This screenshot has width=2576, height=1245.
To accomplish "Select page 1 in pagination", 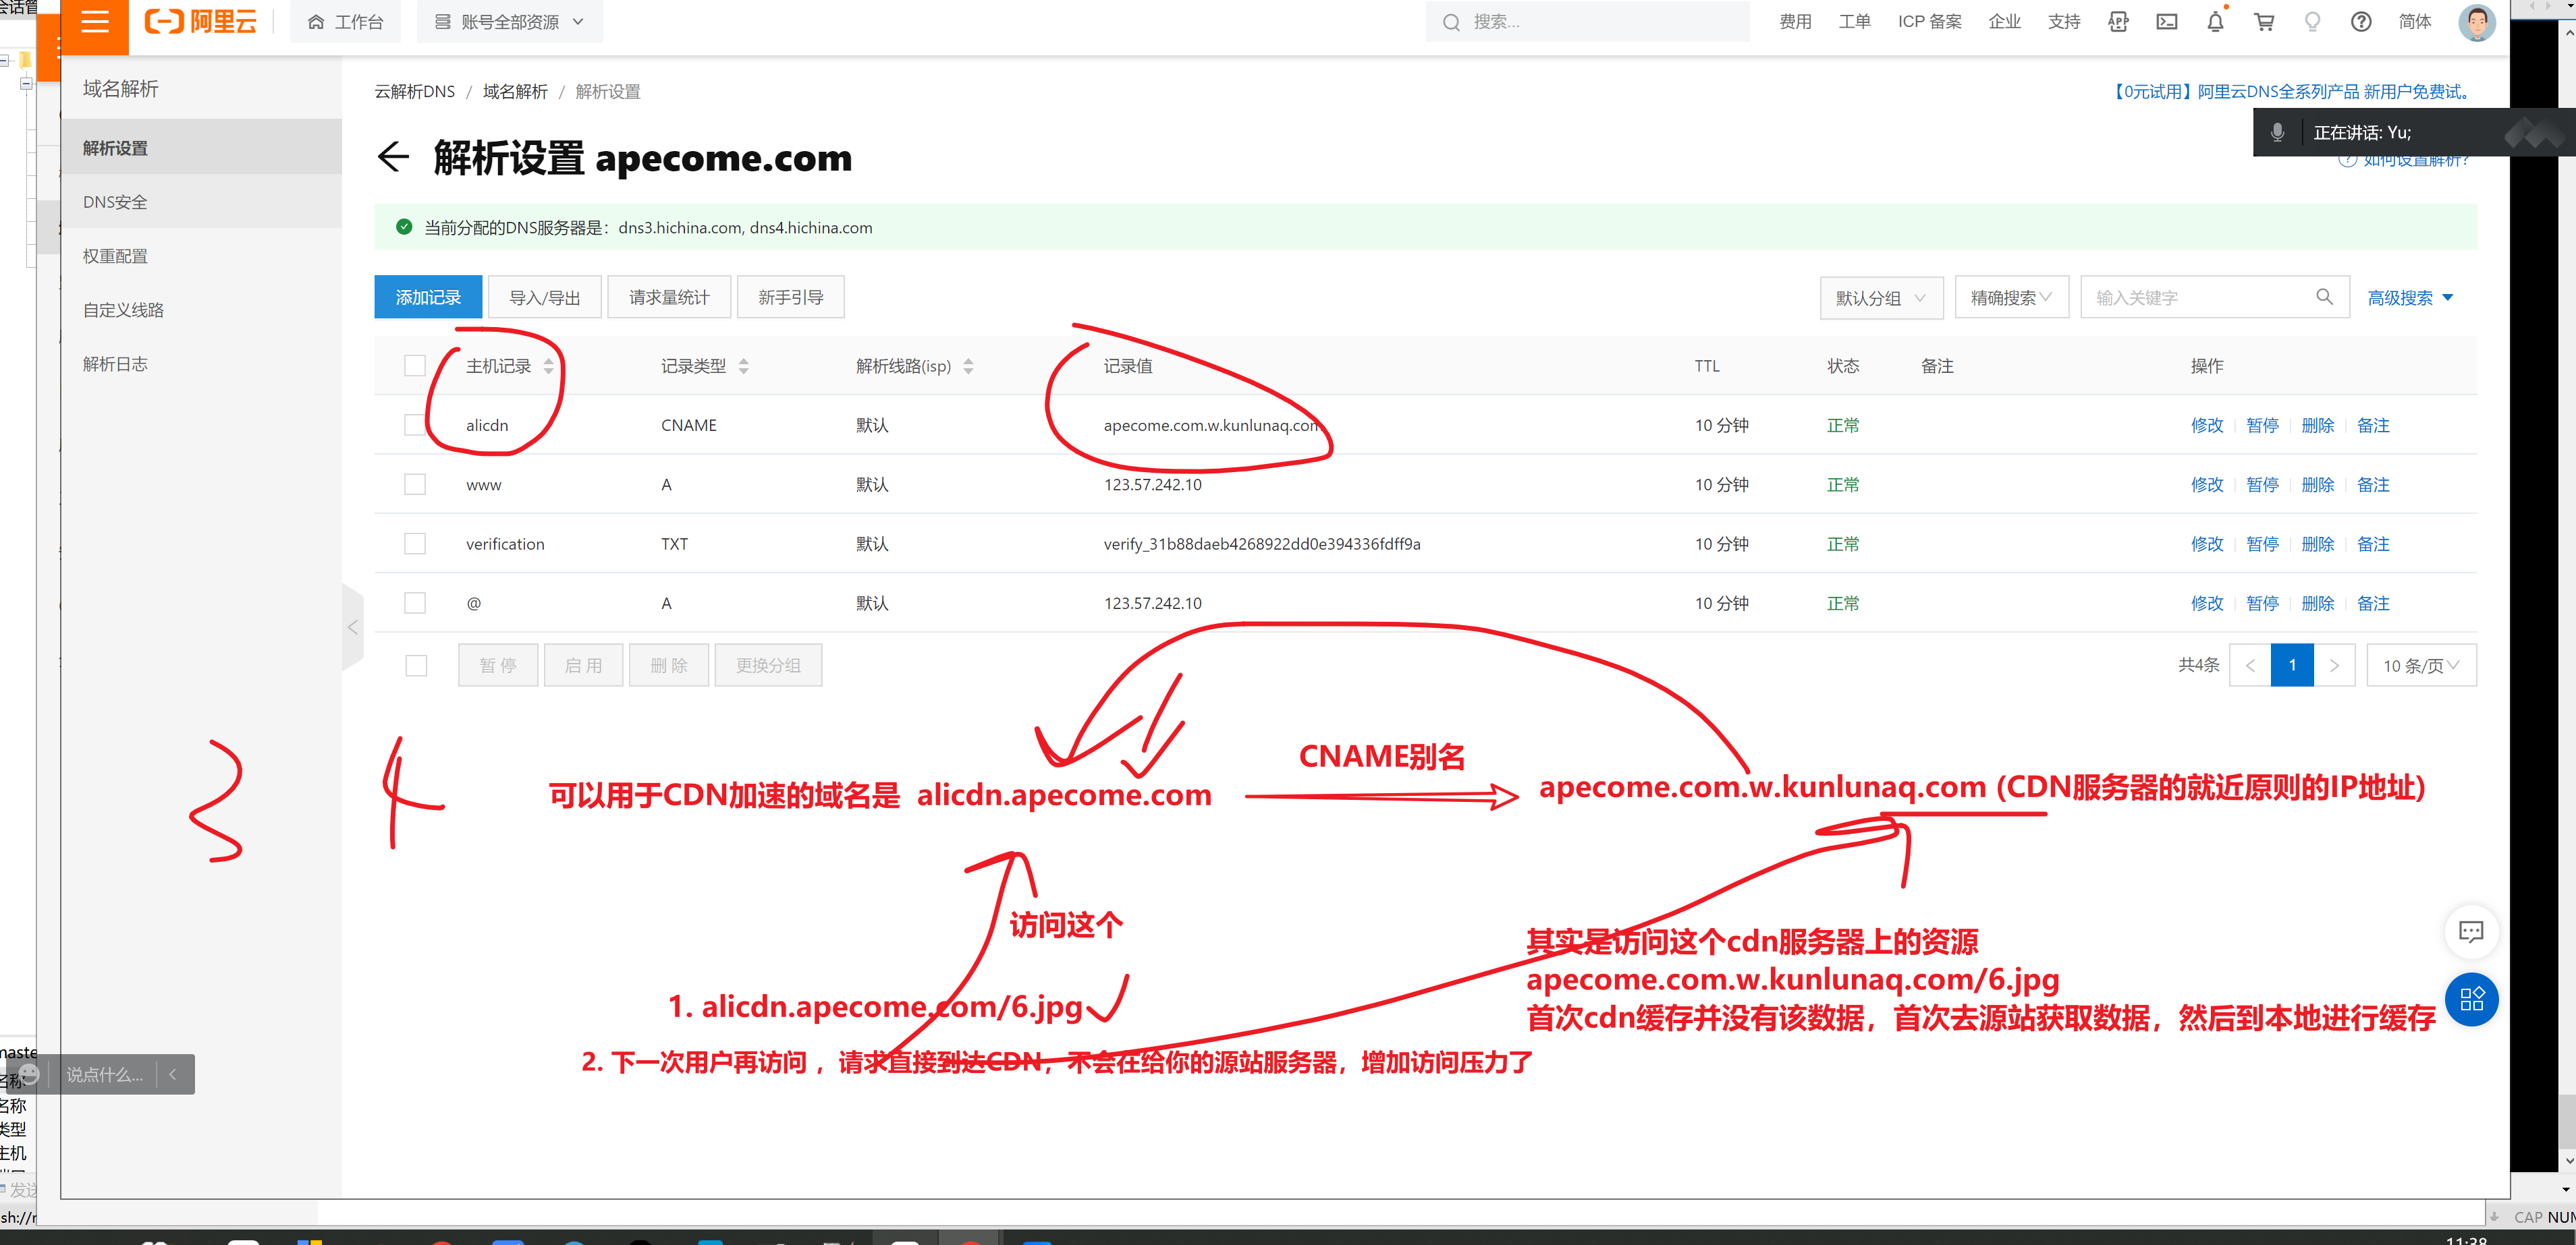I will click(2292, 666).
